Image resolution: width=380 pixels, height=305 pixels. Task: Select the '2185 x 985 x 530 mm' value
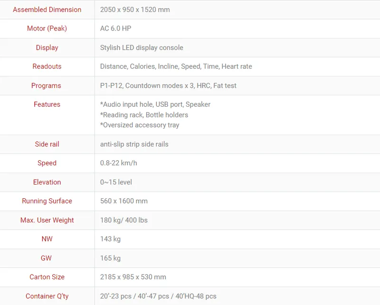(133, 277)
